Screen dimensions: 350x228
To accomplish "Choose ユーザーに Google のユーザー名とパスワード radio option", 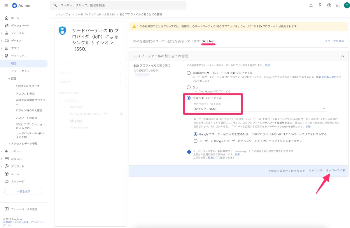I will pos(196,141).
